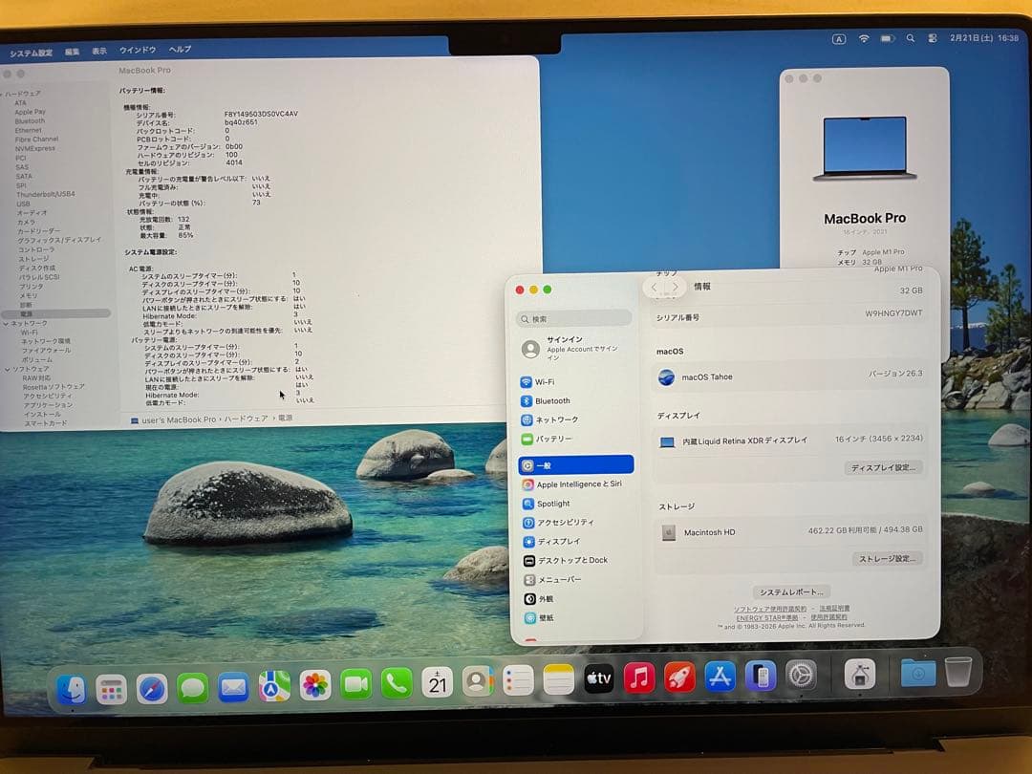
Task: Click the サインイン Apple Account entry
Action: coord(574,348)
